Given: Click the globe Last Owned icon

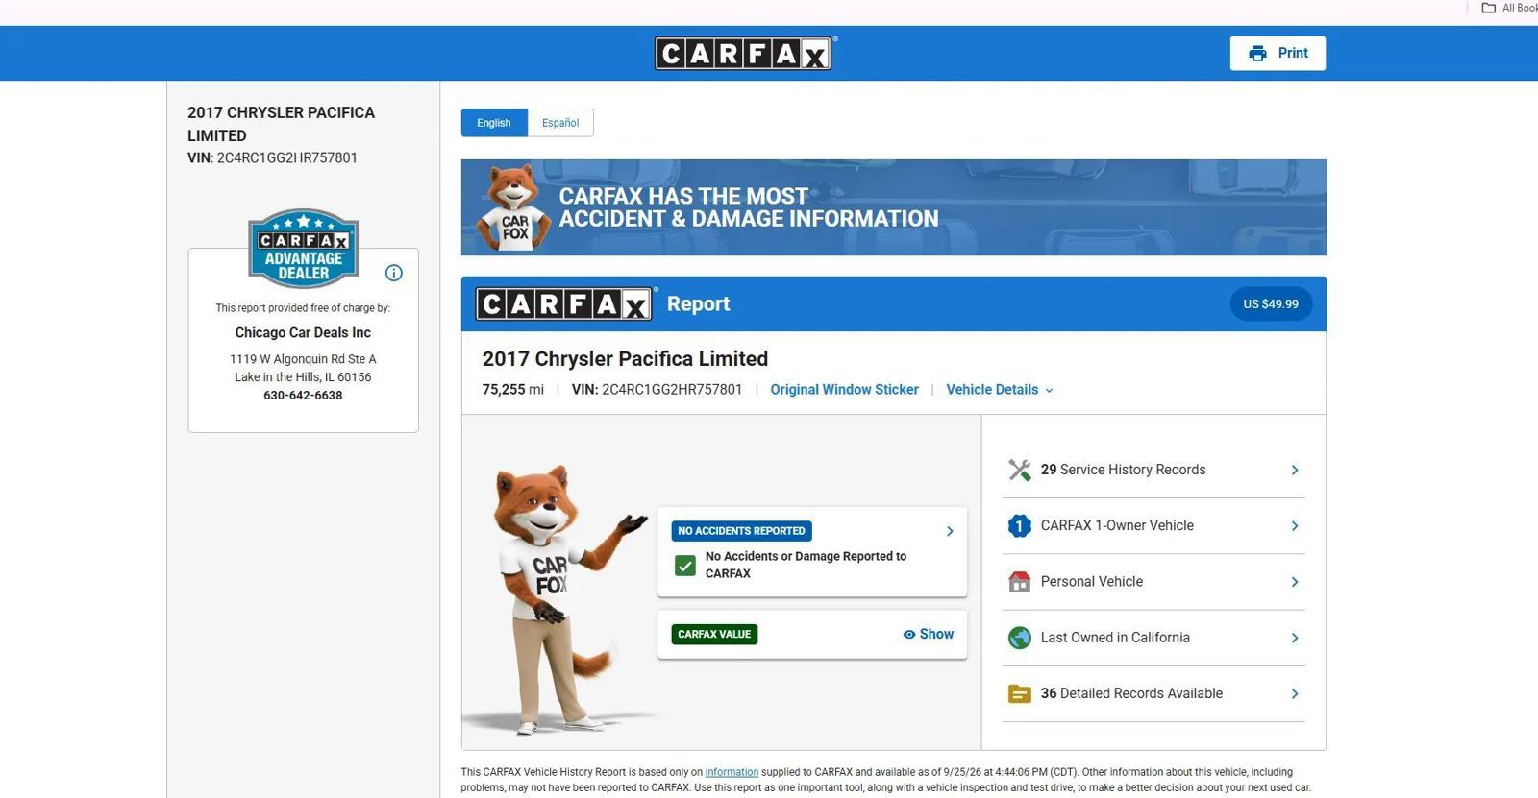Looking at the screenshot, I should click(x=1020, y=638).
